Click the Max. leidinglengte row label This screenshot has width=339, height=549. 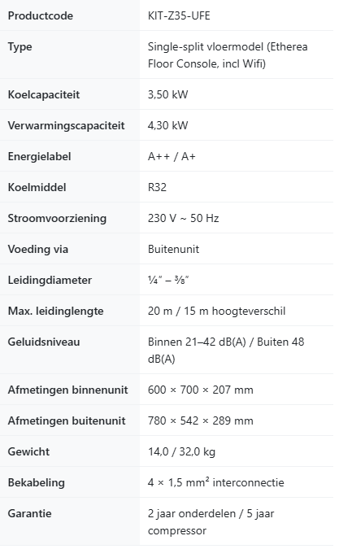click(x=55, y=311)
